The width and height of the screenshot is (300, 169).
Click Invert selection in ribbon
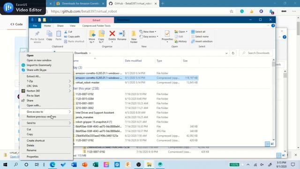[x=202, y=41]
